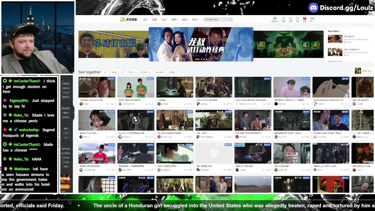Viewport: 375px width, 211px height.
Task: Go to previous banner slide arrow
Action: [x=83, y=44]
